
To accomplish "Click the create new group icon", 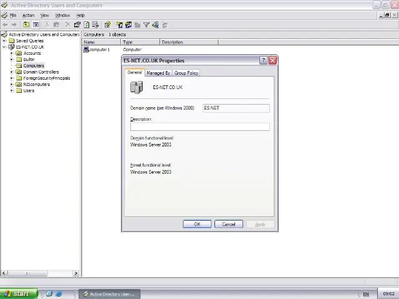I will point(128,25).
